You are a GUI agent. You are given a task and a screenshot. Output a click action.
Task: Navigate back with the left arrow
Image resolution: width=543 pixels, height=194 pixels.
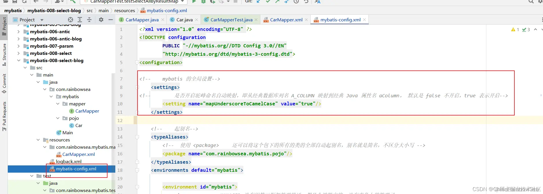[36, 1]
